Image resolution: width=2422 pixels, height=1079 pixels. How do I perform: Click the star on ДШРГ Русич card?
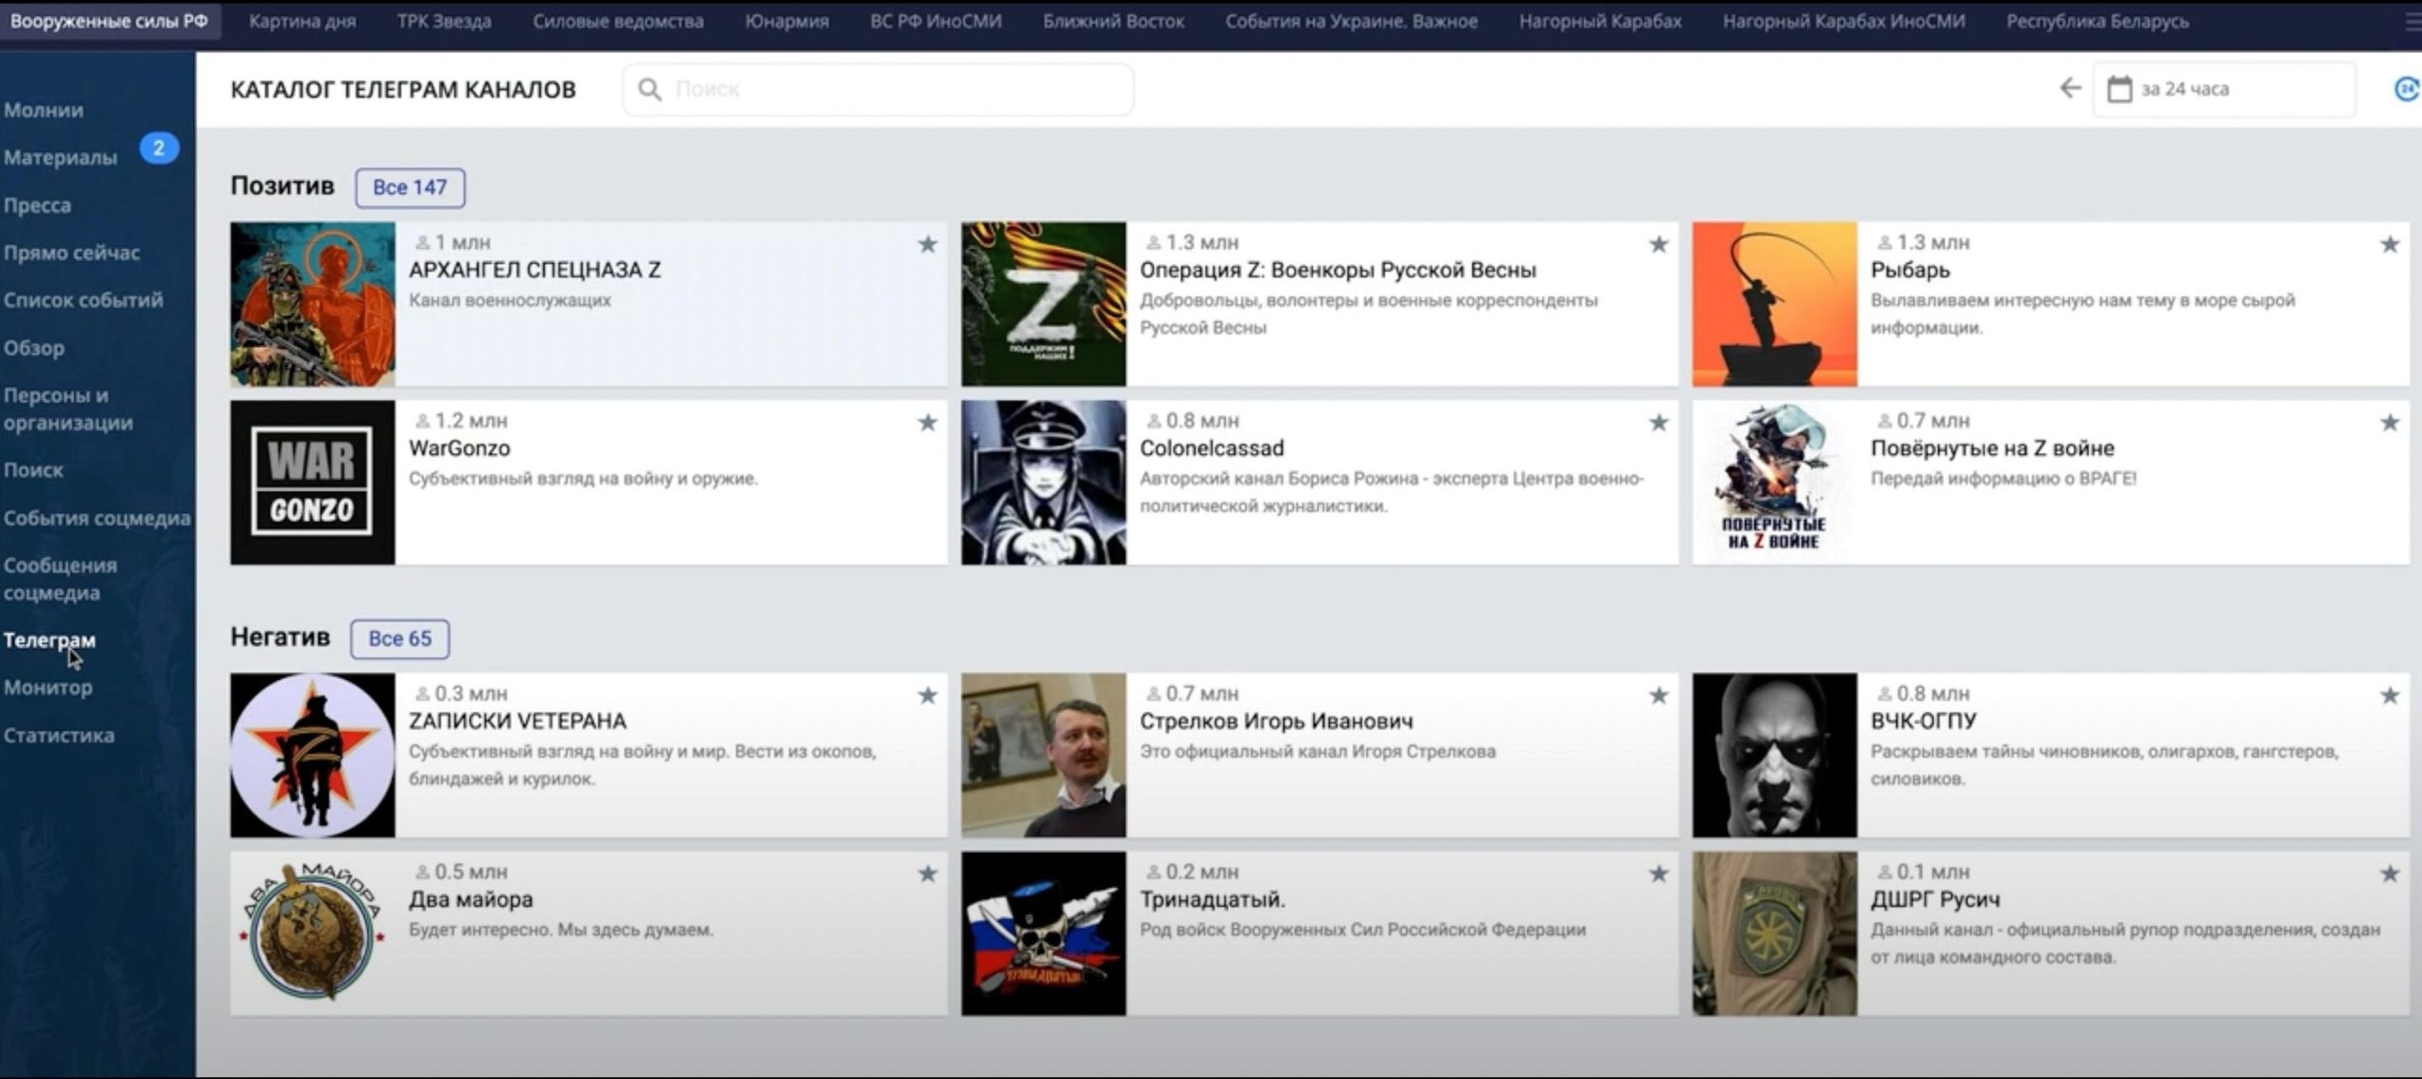click(x=2389, y=874)
